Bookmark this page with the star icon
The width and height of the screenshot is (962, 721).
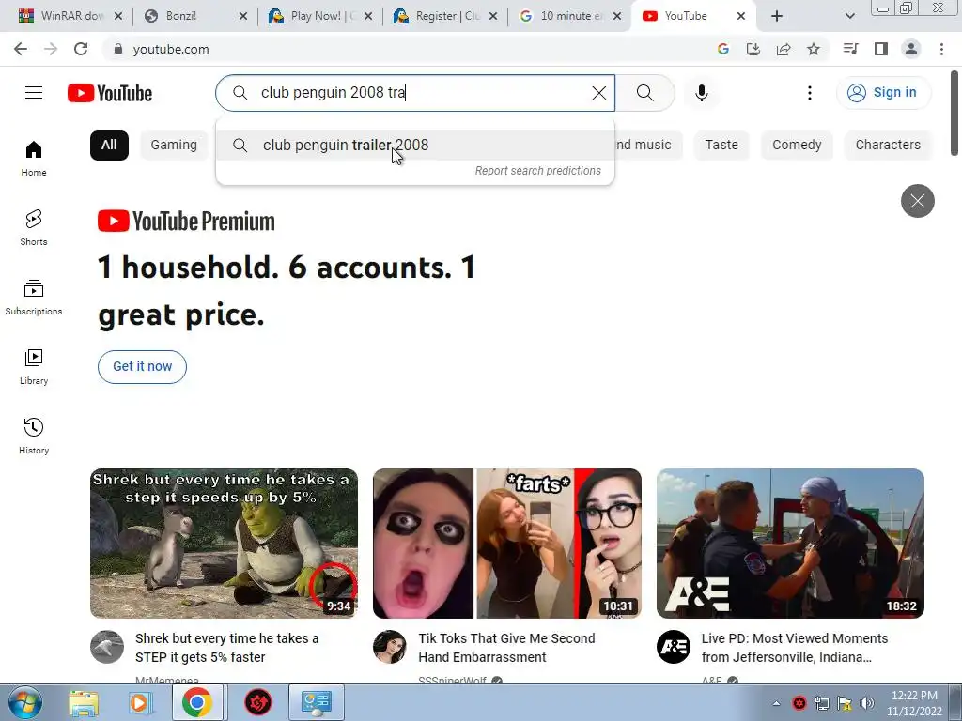[813, 49]
